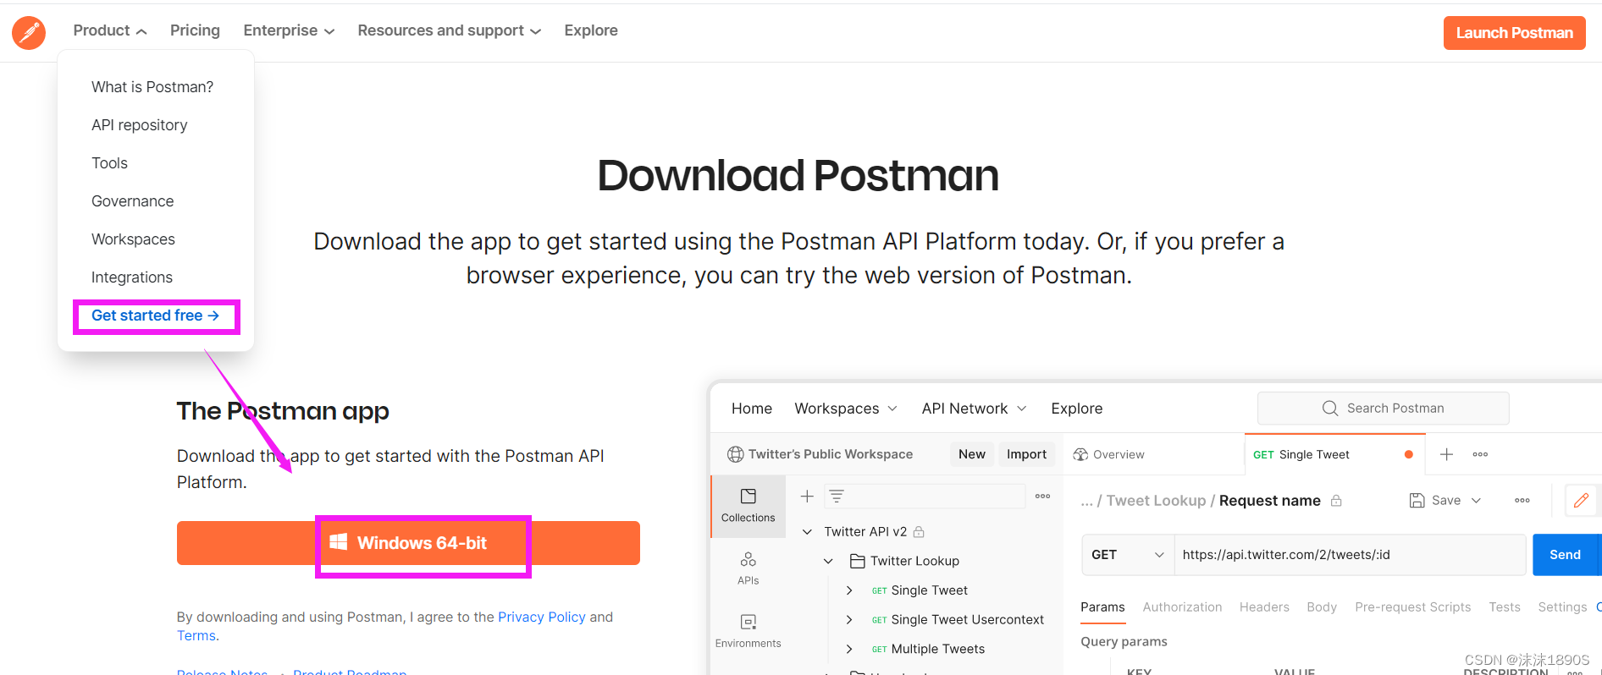The height and width of the screenshot is (675, 1602).
Task: Collapse the Twitter API v2 collection
Action: coord(807,532)
